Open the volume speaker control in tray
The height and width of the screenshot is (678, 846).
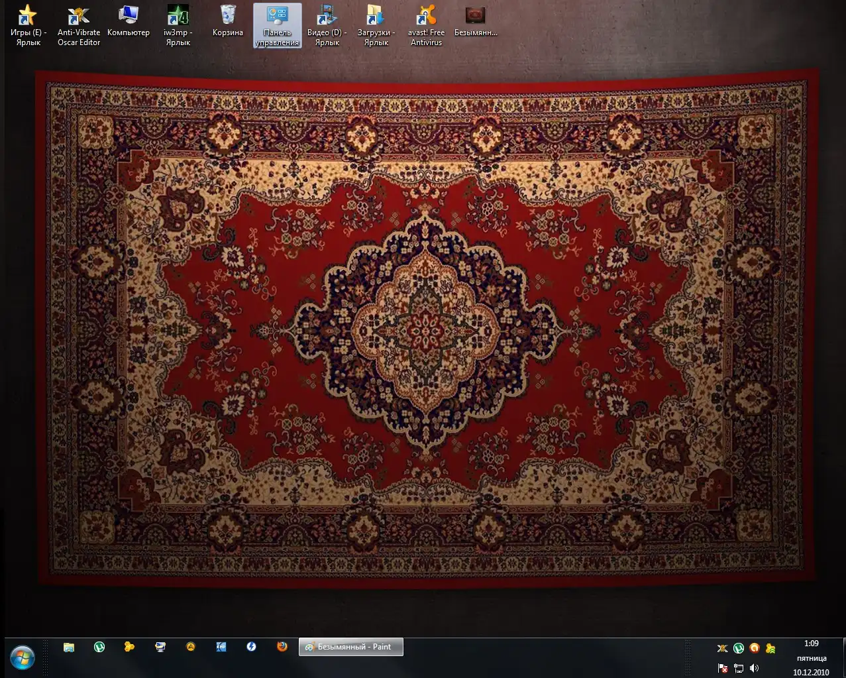754,668
